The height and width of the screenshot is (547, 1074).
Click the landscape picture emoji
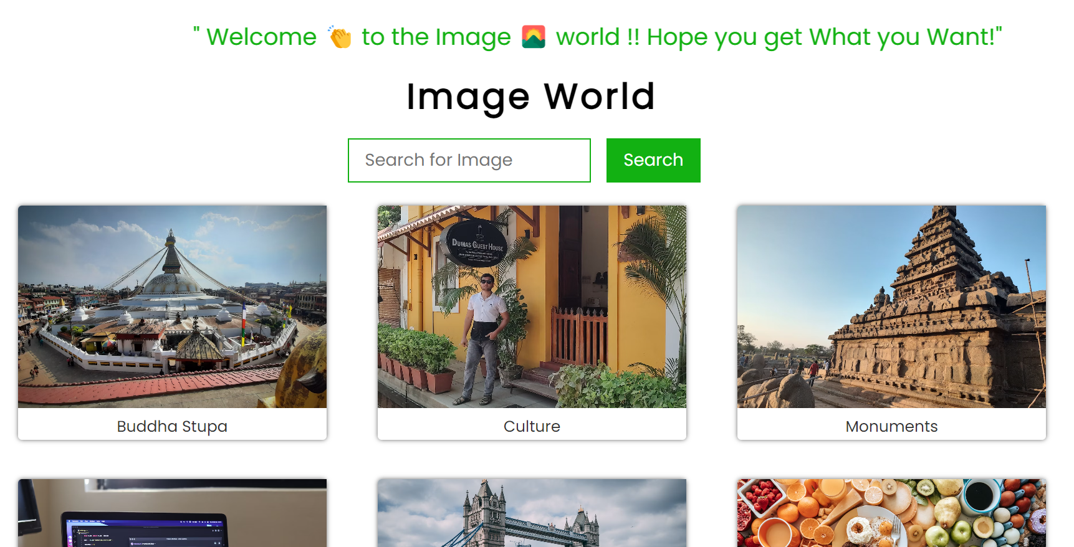coord(534,37)
